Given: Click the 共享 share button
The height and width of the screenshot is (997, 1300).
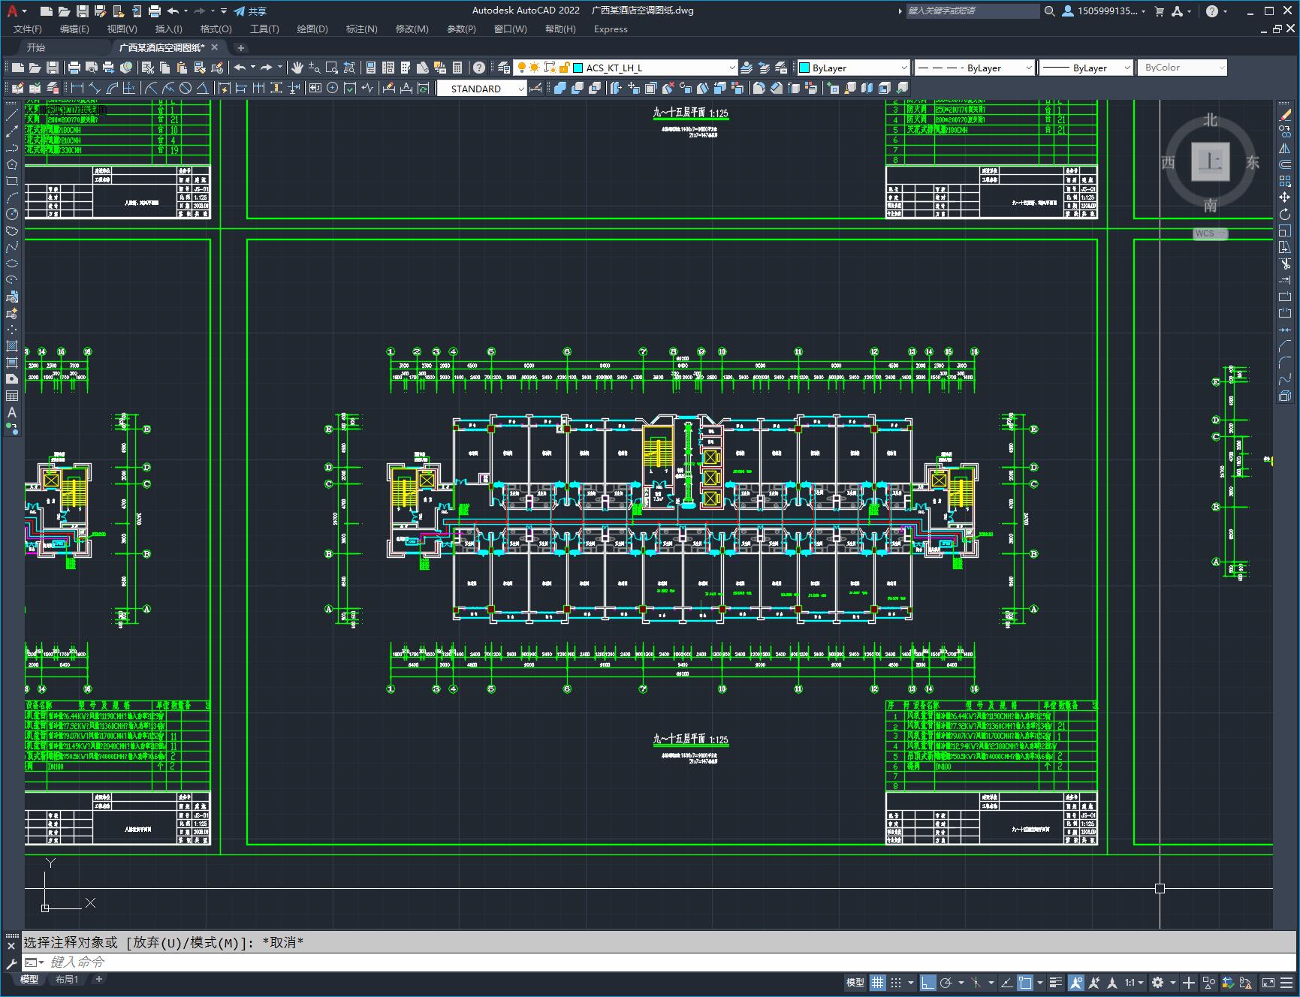Looking at the screenshot, I should tap(250, 11).
